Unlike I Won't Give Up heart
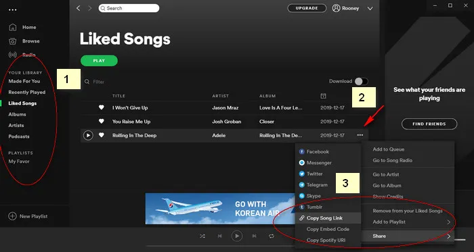This screenshot has width=474, height=252. click(102, 107)
